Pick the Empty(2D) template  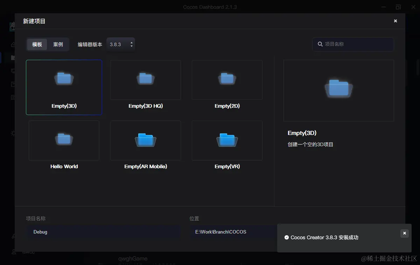coord(227,86)
